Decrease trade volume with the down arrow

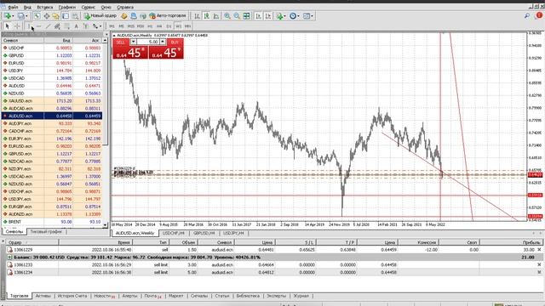(x=133, y=42)
